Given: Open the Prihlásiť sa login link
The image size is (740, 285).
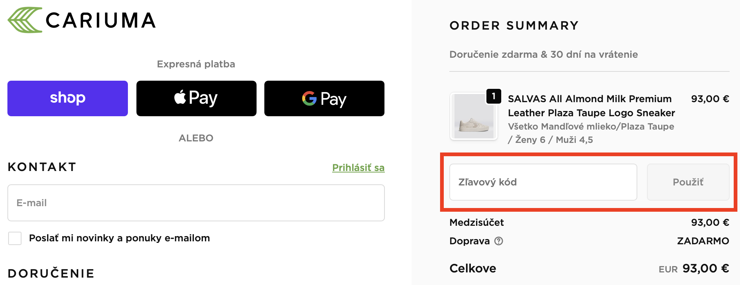Looking at the screenshot, I should (x=358, y=168).
